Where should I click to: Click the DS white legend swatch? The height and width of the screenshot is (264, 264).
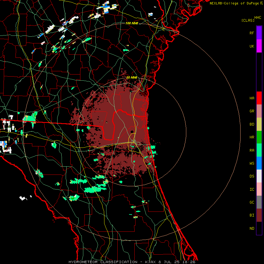pos(259,176)
